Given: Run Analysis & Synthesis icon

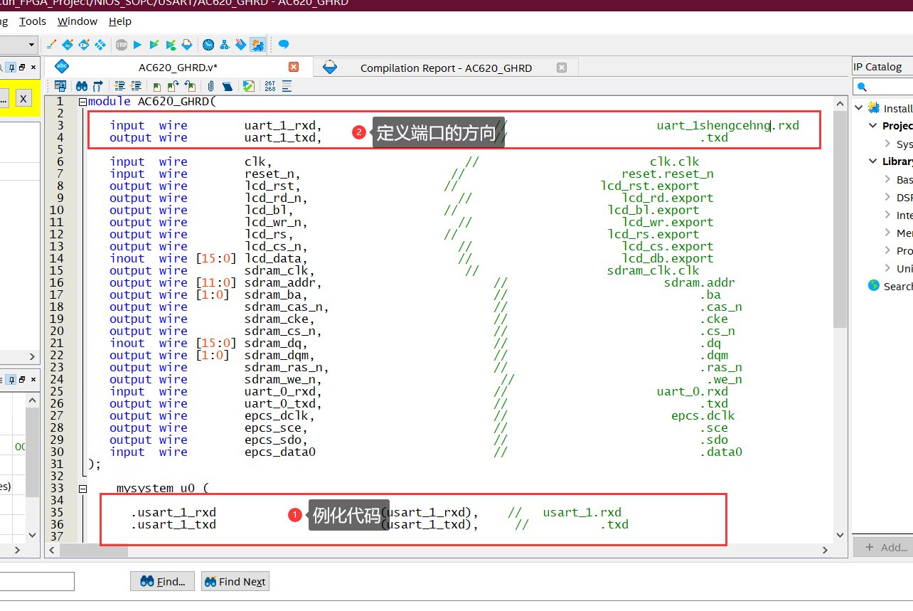Looking at the screenshot, I should (x=171, y=45).
